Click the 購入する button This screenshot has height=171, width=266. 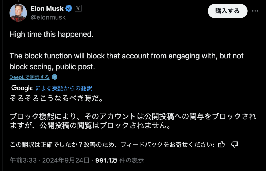pos(228,11)
